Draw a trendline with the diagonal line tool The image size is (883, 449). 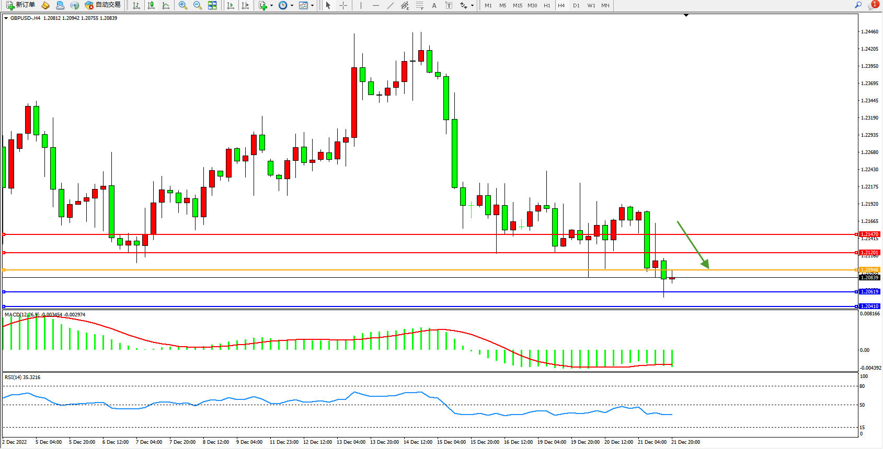[x=390, y=5]
